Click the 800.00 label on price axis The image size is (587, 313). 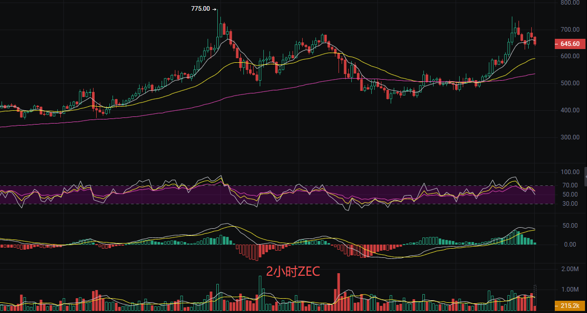(x=570, y=3)
